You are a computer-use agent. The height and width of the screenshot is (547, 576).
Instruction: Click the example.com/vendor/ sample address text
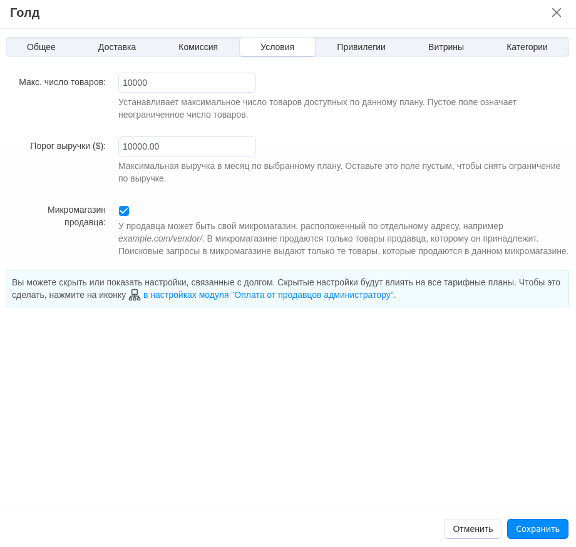pyautogui.click(x=160, y=238)
